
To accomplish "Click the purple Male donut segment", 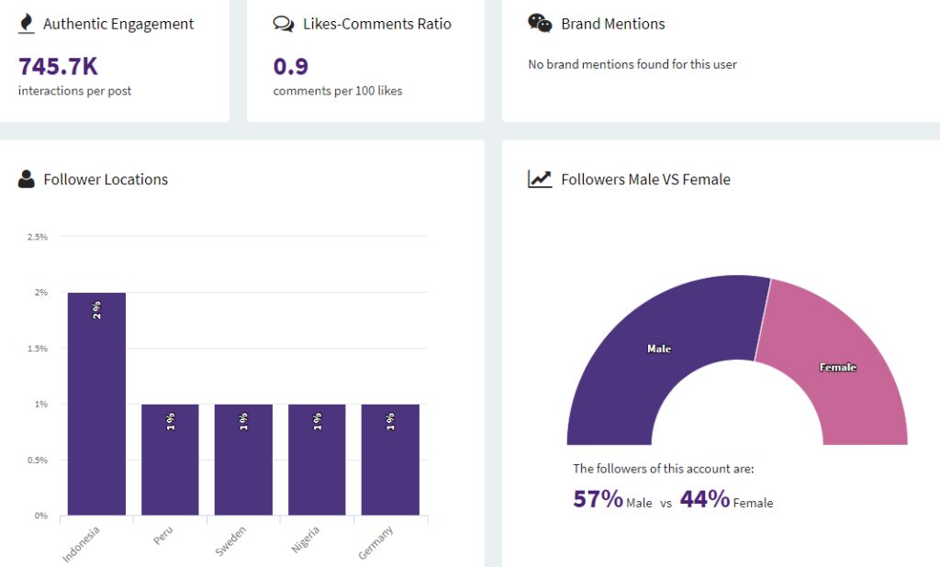I will (x=656, y=349).
